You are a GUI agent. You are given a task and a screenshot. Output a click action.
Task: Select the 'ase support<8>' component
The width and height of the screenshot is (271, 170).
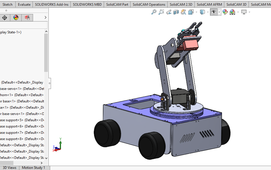coord(22,139)
